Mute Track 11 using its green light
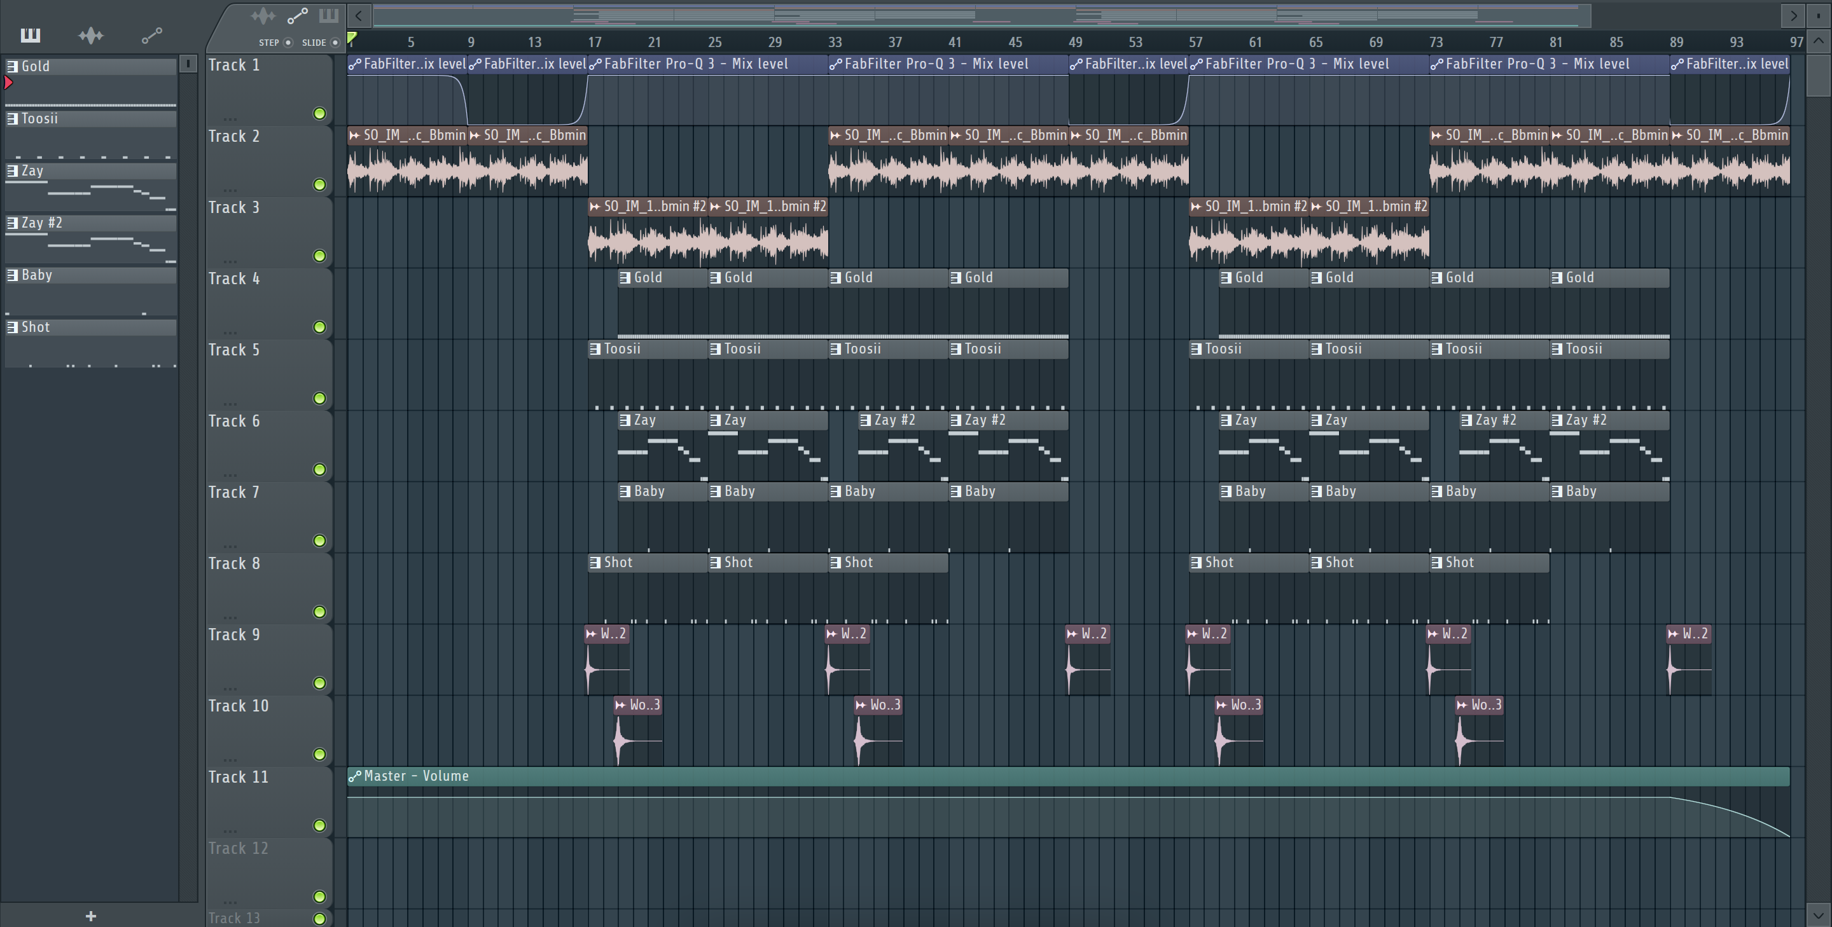Screen dimensions: 1832x927 (x=319, y=825)
